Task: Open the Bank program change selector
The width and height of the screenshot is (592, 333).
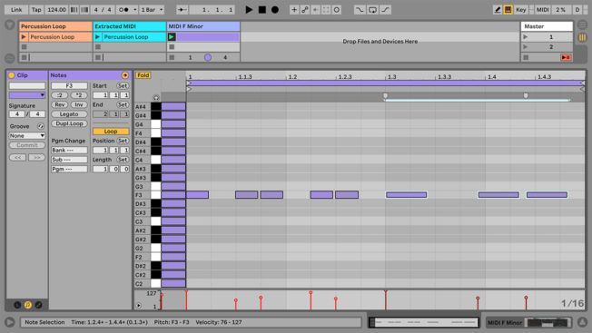Action: (69, 150)
